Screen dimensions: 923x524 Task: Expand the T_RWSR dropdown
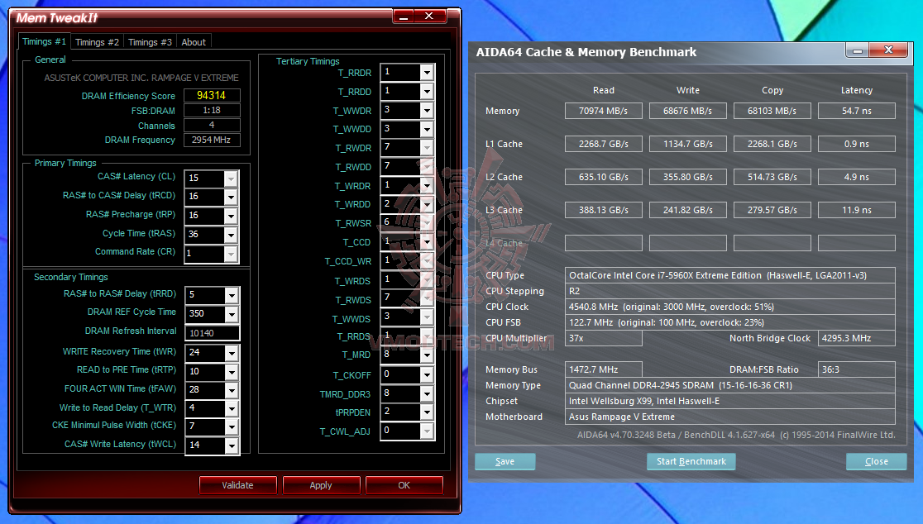pos(428,223)
